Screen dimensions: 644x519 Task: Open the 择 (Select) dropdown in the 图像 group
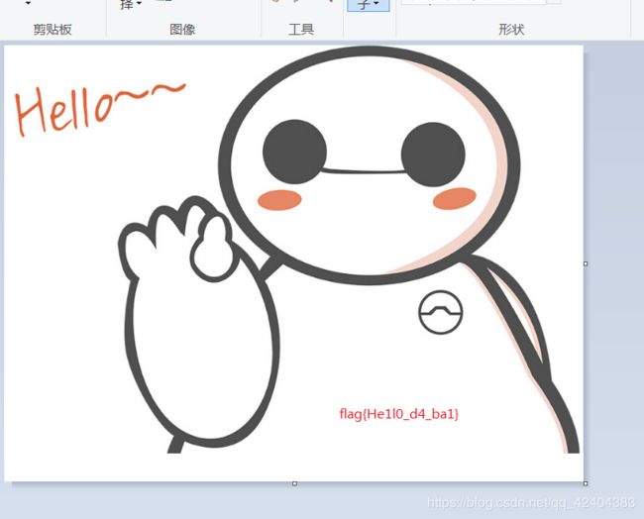tap(131, 4)
